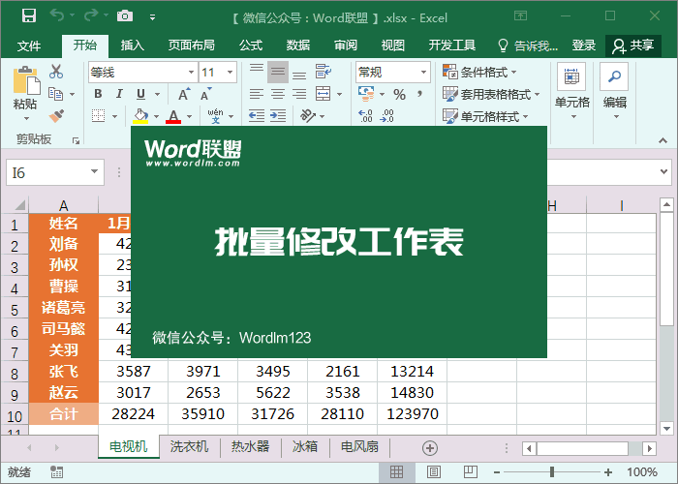The height and width of the screenshot is (484, 678).
Task: Open the 常规 number format dropdown
Action: [424, 73]
